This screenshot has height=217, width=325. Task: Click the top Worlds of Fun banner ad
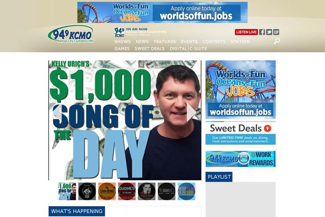[162, 12]
